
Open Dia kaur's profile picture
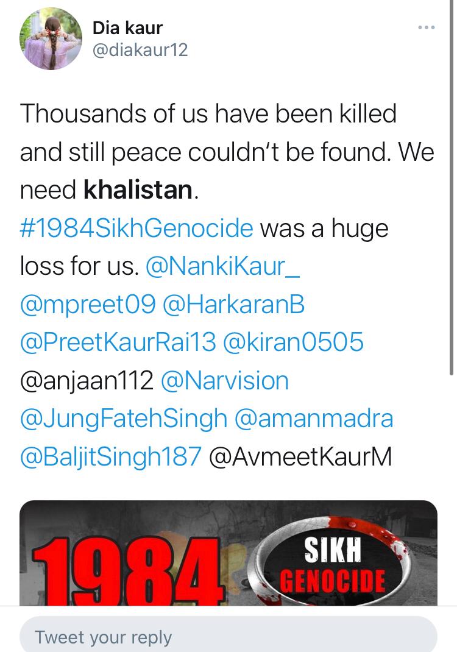tap(51, 38)
